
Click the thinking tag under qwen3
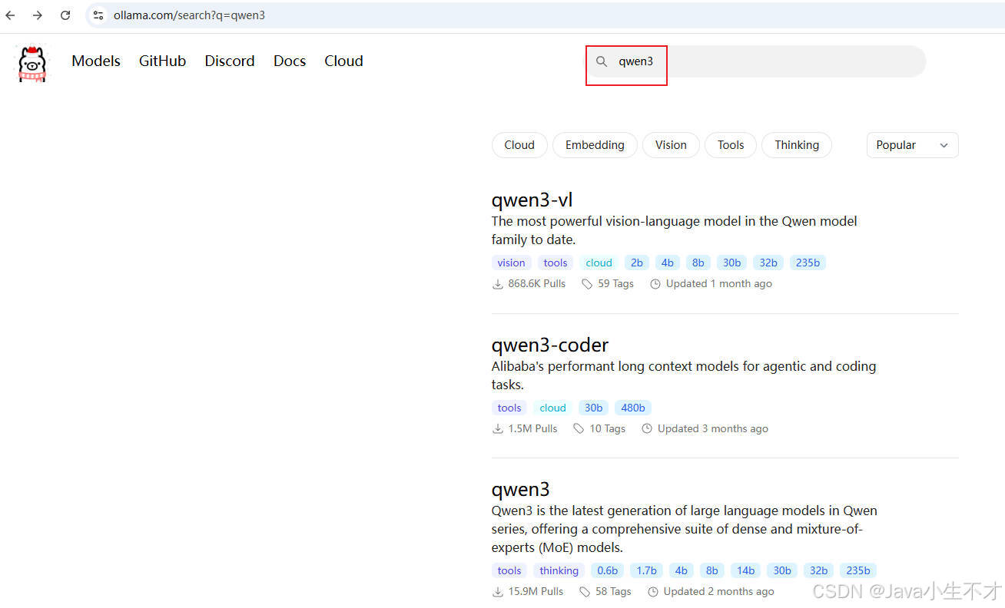point(559,570)
